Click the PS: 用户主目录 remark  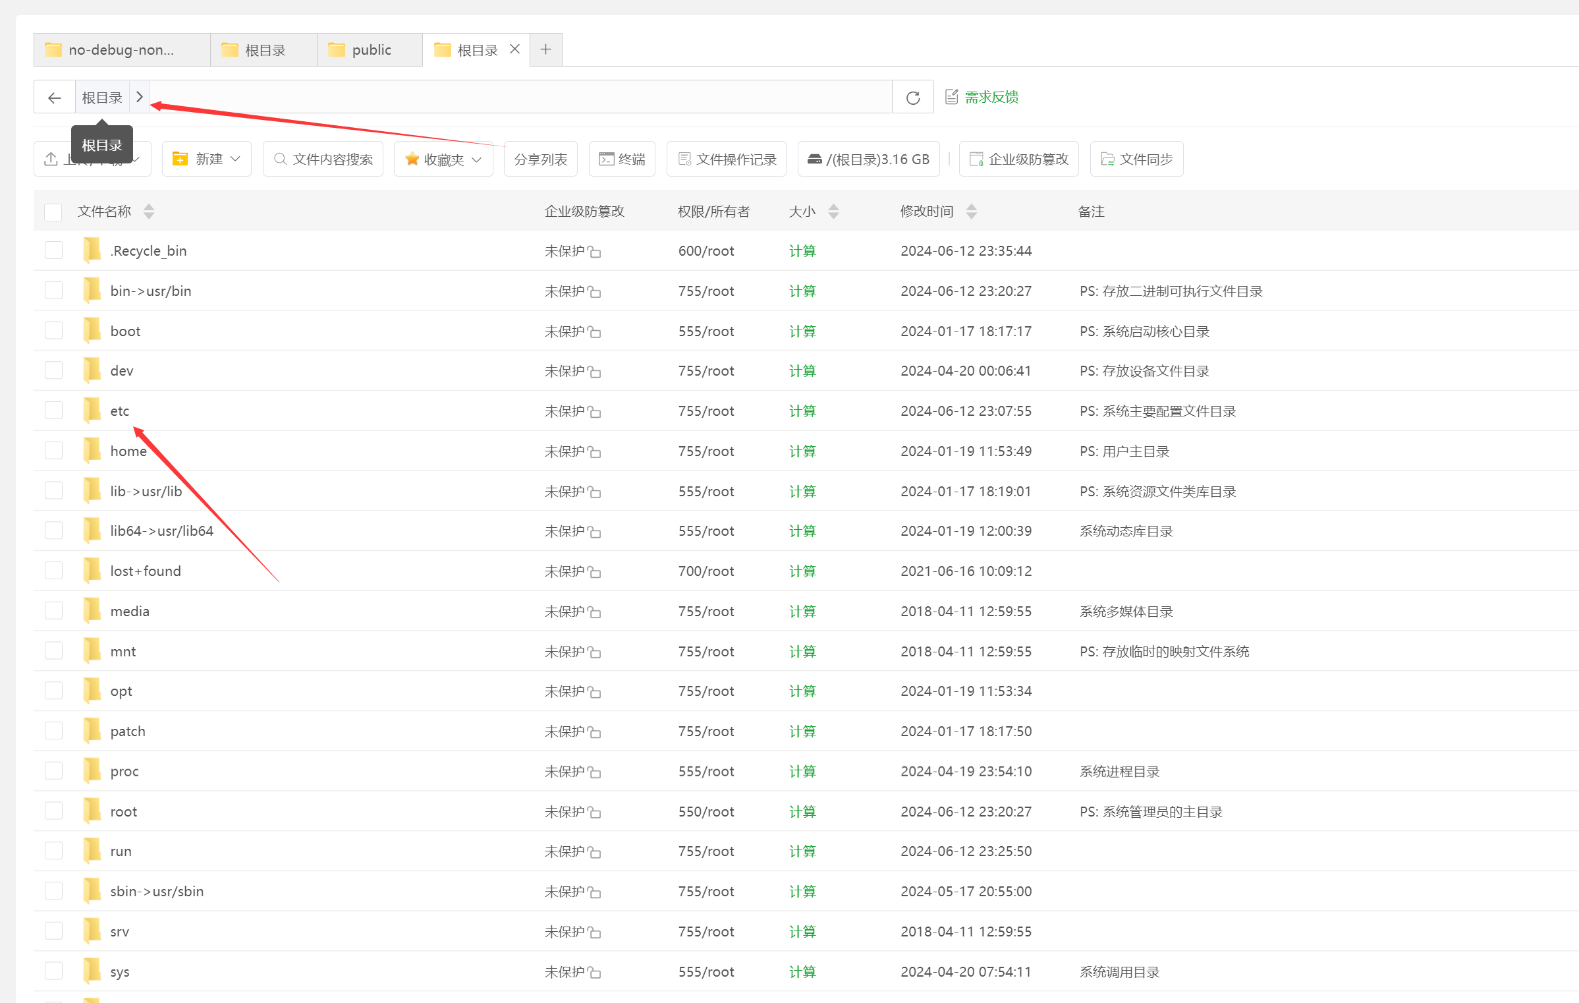(1124, 451)
